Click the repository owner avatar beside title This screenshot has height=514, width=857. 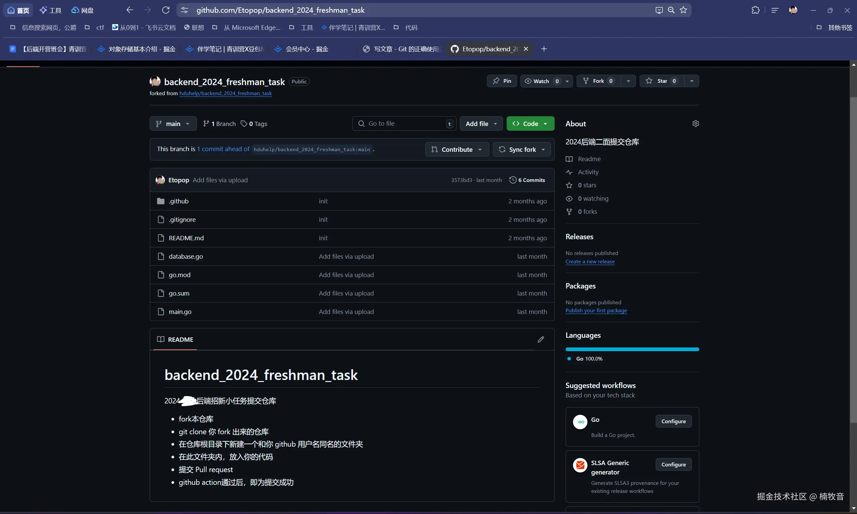[x=155, y=81]
